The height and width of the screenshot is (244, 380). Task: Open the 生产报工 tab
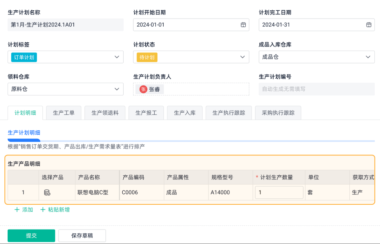pos(146,113)
